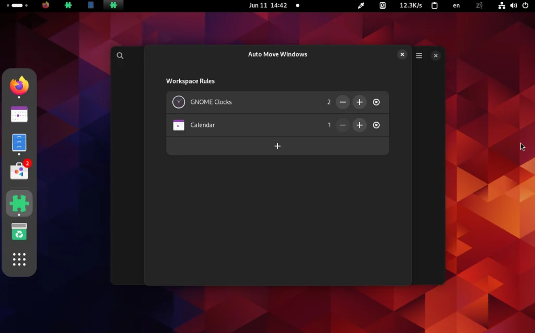Remove the Calendar workspace rule
This screenshot has height=333, width=535.
click(x=376, y=125)
